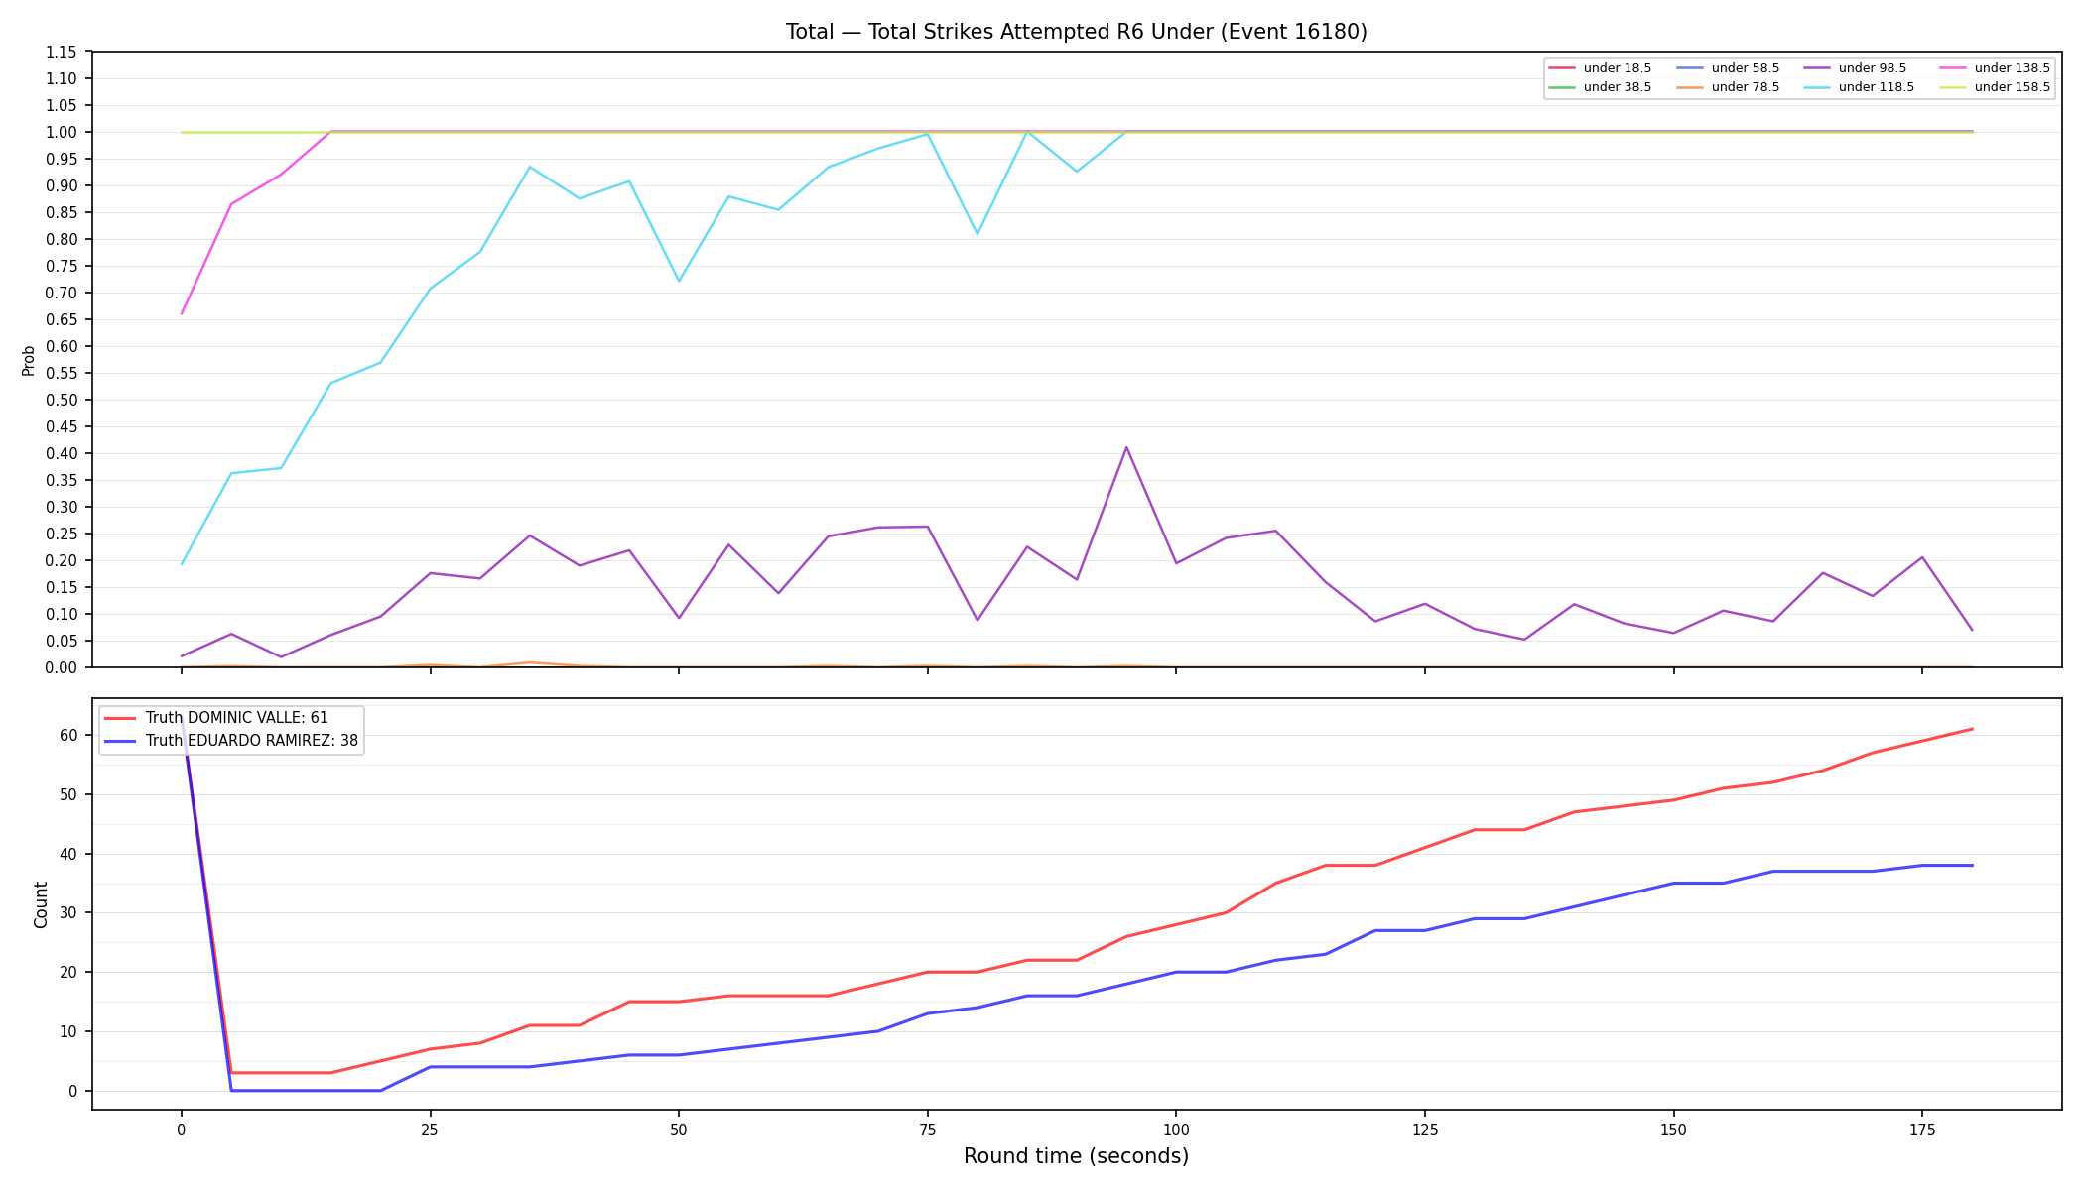Screen dimensions: 2084x1190
Task: Click the "under 98.5" legend entry
Action: click(1855, 68)
